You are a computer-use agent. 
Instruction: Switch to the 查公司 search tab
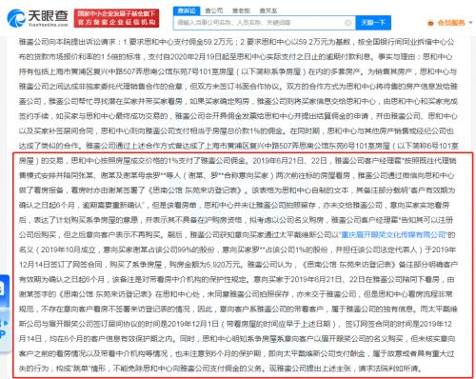tap(214, 10)
